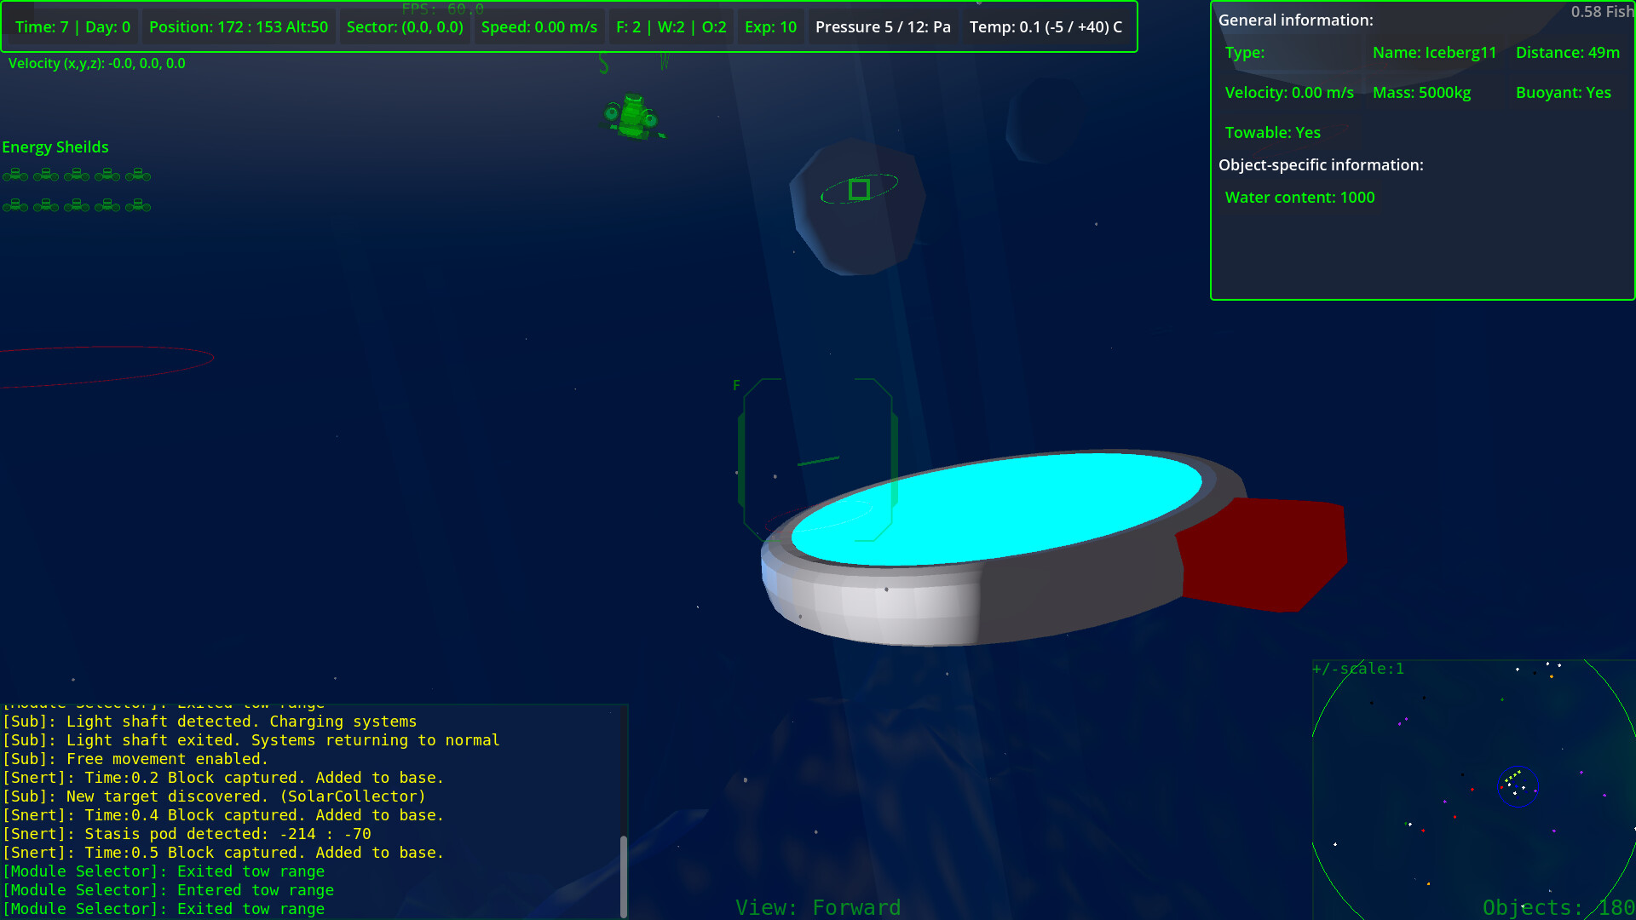Screen dimensions: 1636x920
Task: Click the 'Time:0.2 Block captured' log line
Action: 223,778
